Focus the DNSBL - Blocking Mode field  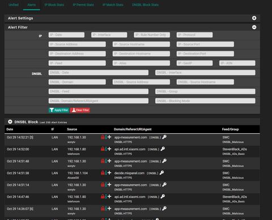tap(205, 101)
